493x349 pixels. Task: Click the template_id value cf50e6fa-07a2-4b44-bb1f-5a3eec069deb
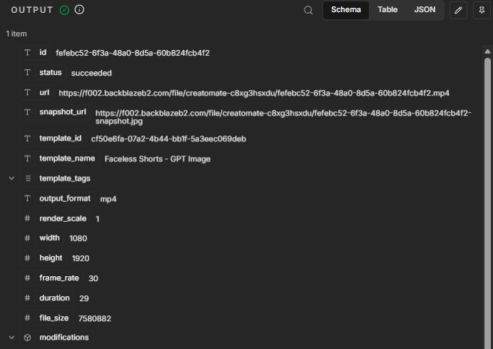(x=168, y=139)
